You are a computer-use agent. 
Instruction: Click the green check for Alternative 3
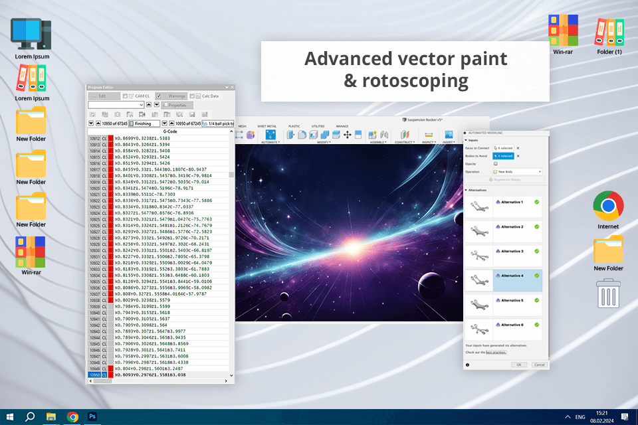click(x=537, y=251)
